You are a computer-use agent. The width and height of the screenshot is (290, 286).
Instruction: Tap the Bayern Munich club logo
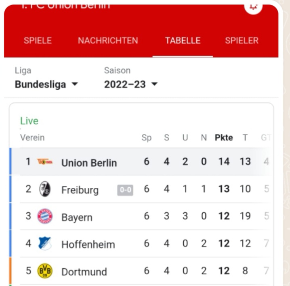(x=45, y=216)
